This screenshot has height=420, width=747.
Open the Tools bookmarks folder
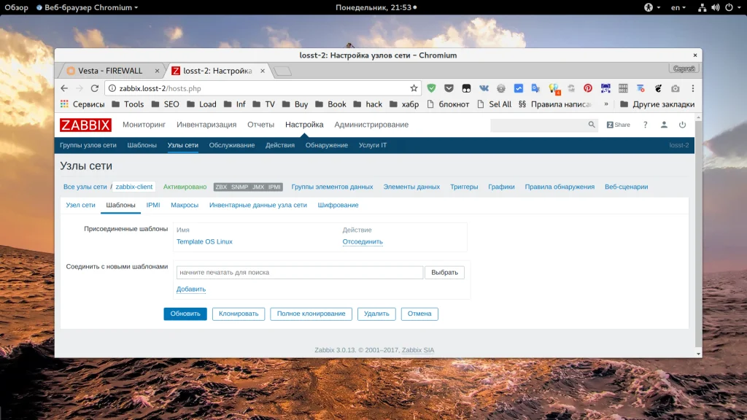click(x=128, y=104)
